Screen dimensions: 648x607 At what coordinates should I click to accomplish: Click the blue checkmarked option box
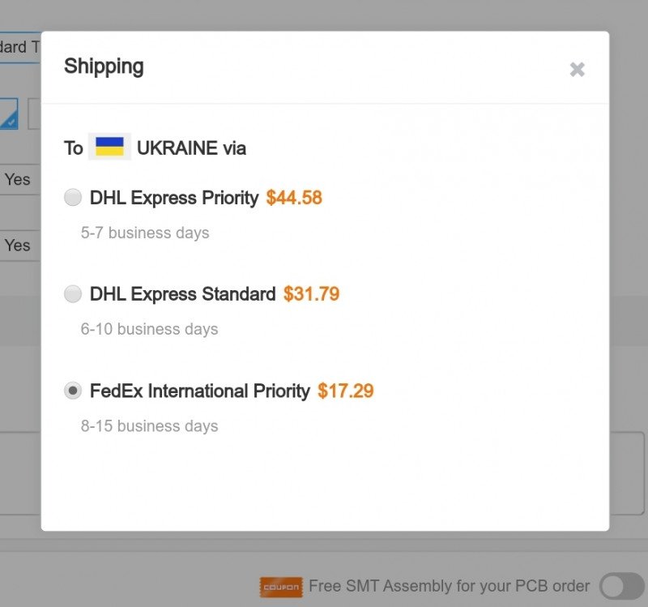(9, 113)
